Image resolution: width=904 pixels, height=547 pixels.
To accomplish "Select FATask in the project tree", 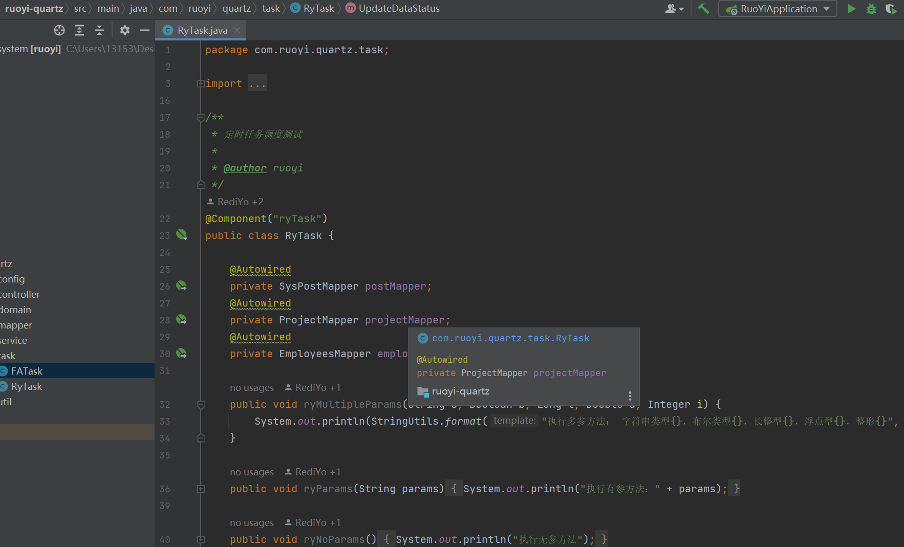I will pos(27,371).
